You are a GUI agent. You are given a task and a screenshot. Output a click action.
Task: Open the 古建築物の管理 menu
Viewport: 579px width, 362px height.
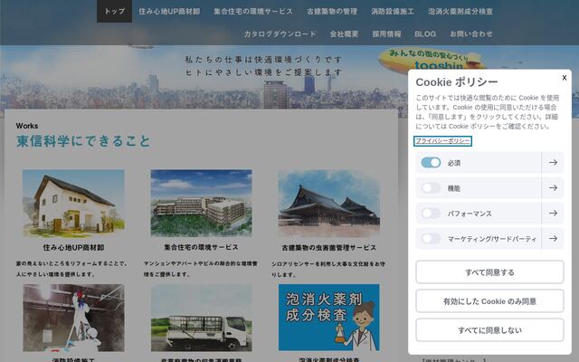(332, 12)
